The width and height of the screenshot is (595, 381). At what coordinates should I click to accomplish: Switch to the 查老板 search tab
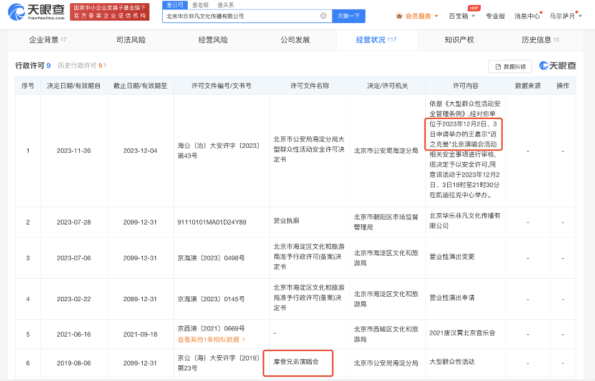[x=200, y=4]
